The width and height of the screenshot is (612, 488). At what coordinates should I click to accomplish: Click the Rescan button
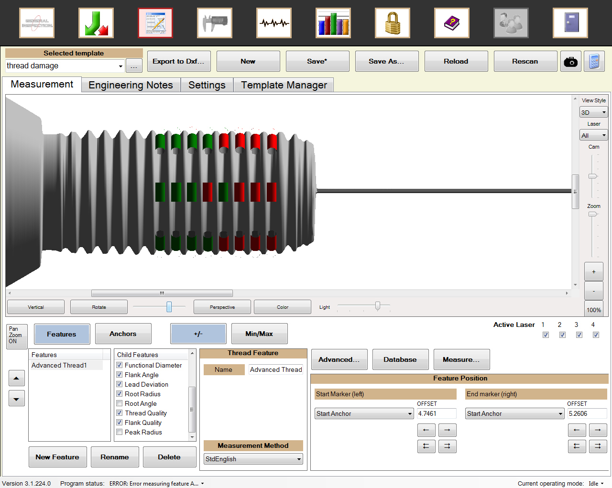(525, 62)
